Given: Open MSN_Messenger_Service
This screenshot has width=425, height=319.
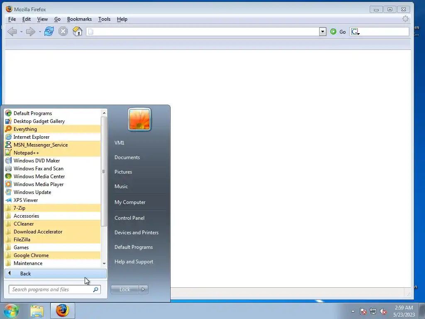Looking at the screenshot, I should click(x=53, y=145).
